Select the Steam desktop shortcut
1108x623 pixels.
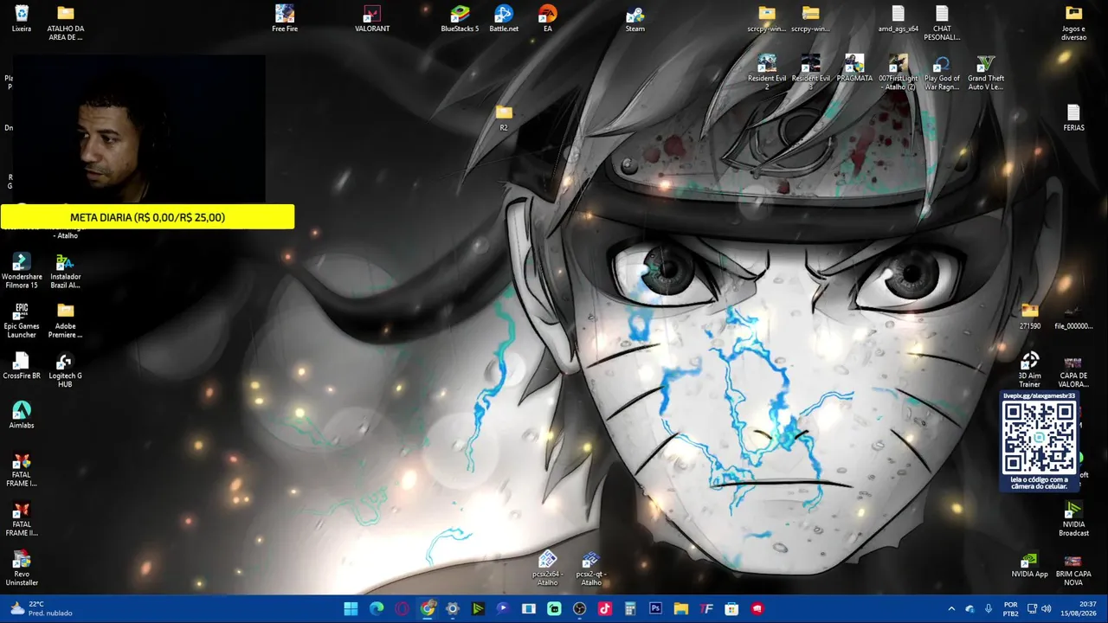pos(635,19)
